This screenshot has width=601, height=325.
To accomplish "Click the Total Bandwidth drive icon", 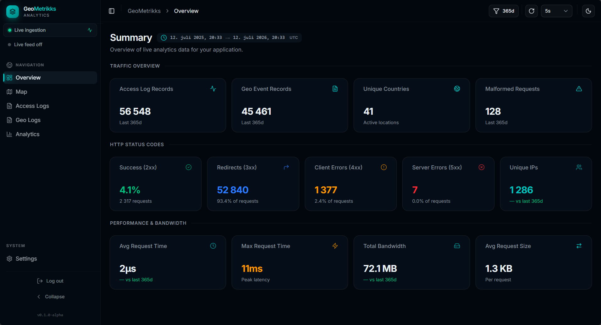I will click(x=457, y=246).
